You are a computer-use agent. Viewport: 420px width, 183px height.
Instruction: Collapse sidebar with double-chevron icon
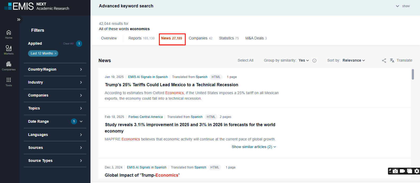click(x=19, y=20)
